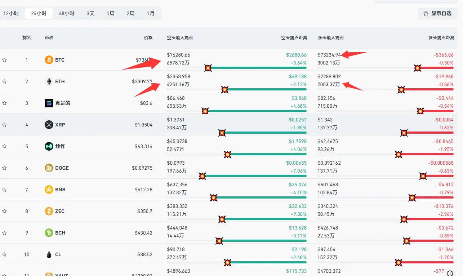Click the 多头最大痛点 column header
The width and height of the screenshot is (463, 276).
[331, 37]
